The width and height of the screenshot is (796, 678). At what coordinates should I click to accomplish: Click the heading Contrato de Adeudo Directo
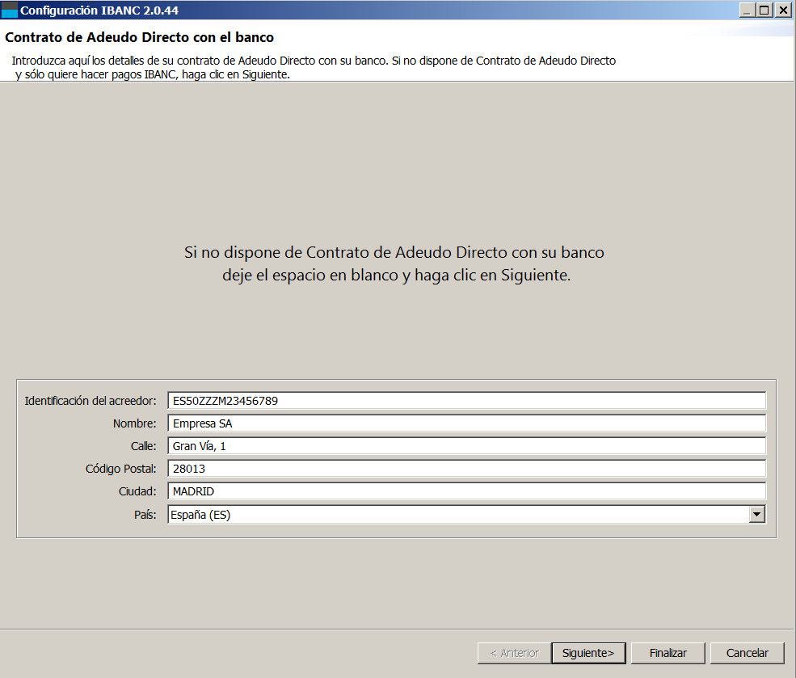point(140,37)
